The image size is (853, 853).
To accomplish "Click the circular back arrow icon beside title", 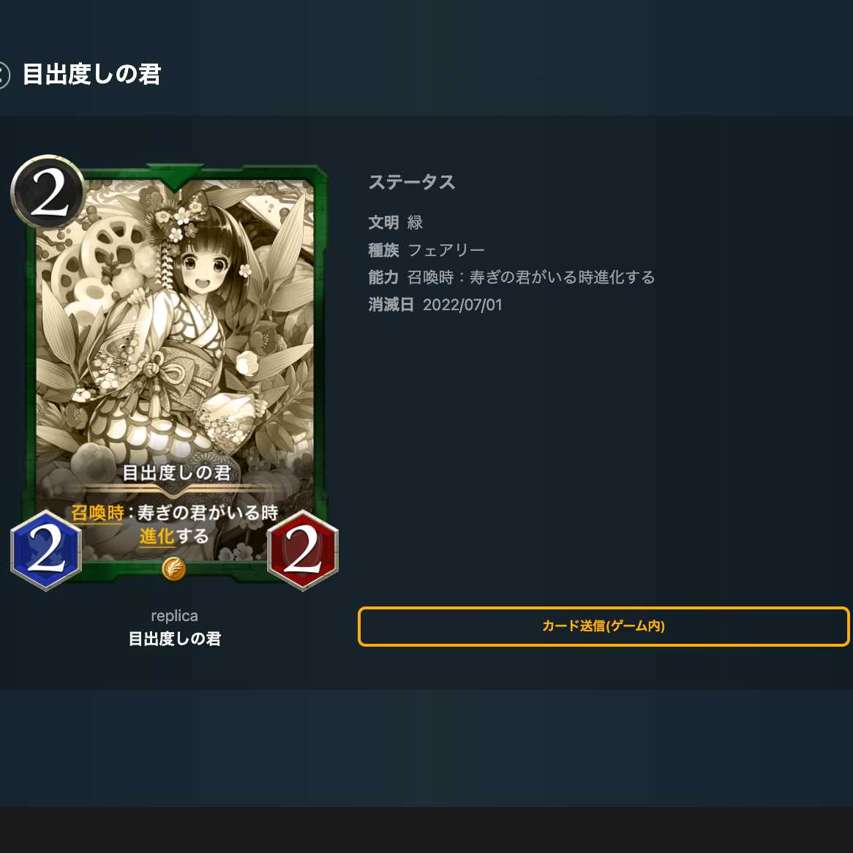I will (x=3, y=75).
